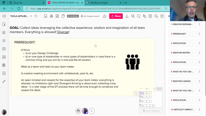Screen dimensions: 206x116
Task: Click the user avatar at bottom left
Action: (x=4, y=112)
